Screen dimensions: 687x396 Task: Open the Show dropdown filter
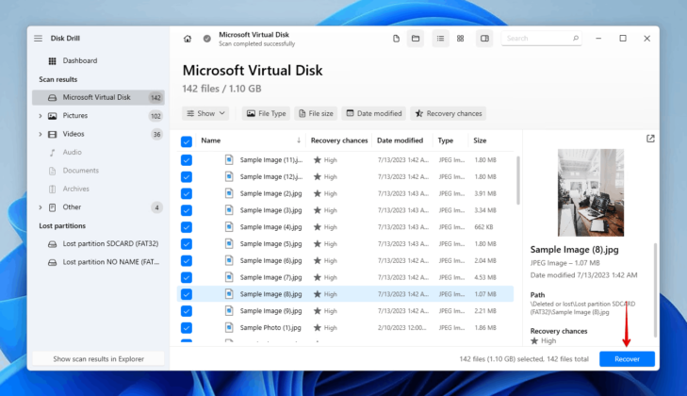205,113
